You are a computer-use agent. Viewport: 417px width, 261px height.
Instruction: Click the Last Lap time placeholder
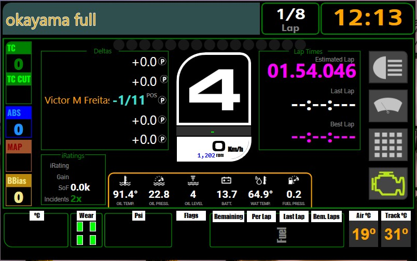[x=323, y=105]
